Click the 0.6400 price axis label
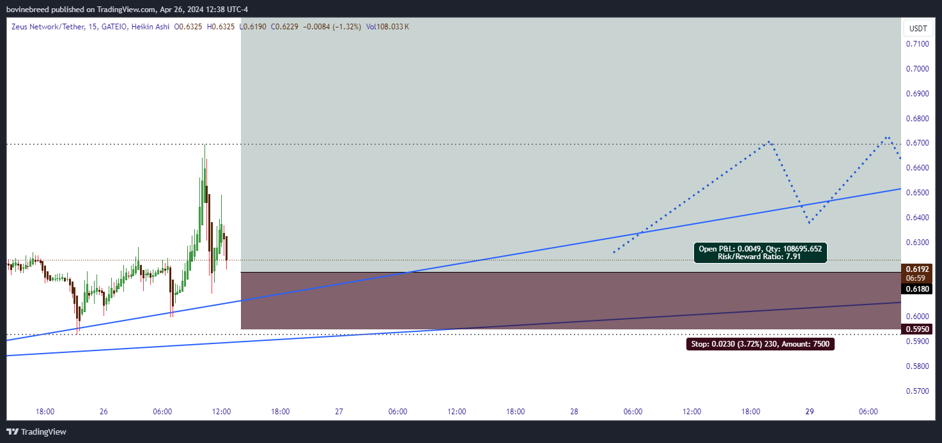 pyautogui.click(x=917, y=218)
